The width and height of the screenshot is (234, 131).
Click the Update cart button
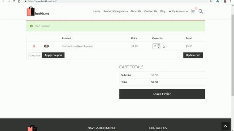pos(193,55)
